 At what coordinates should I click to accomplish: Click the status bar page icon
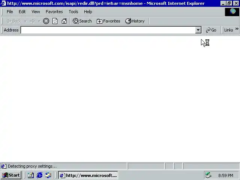point(3,166)
